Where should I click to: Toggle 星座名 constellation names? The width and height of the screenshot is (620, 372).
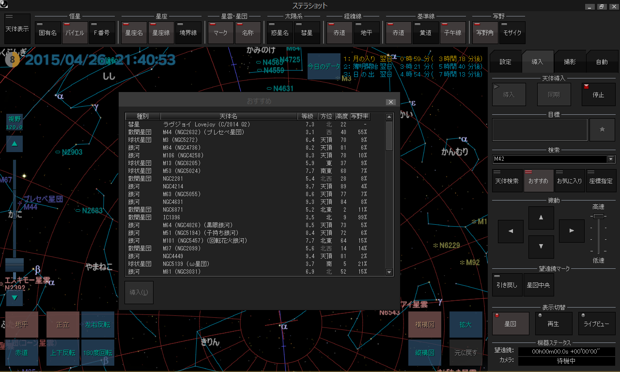[134, 32]
